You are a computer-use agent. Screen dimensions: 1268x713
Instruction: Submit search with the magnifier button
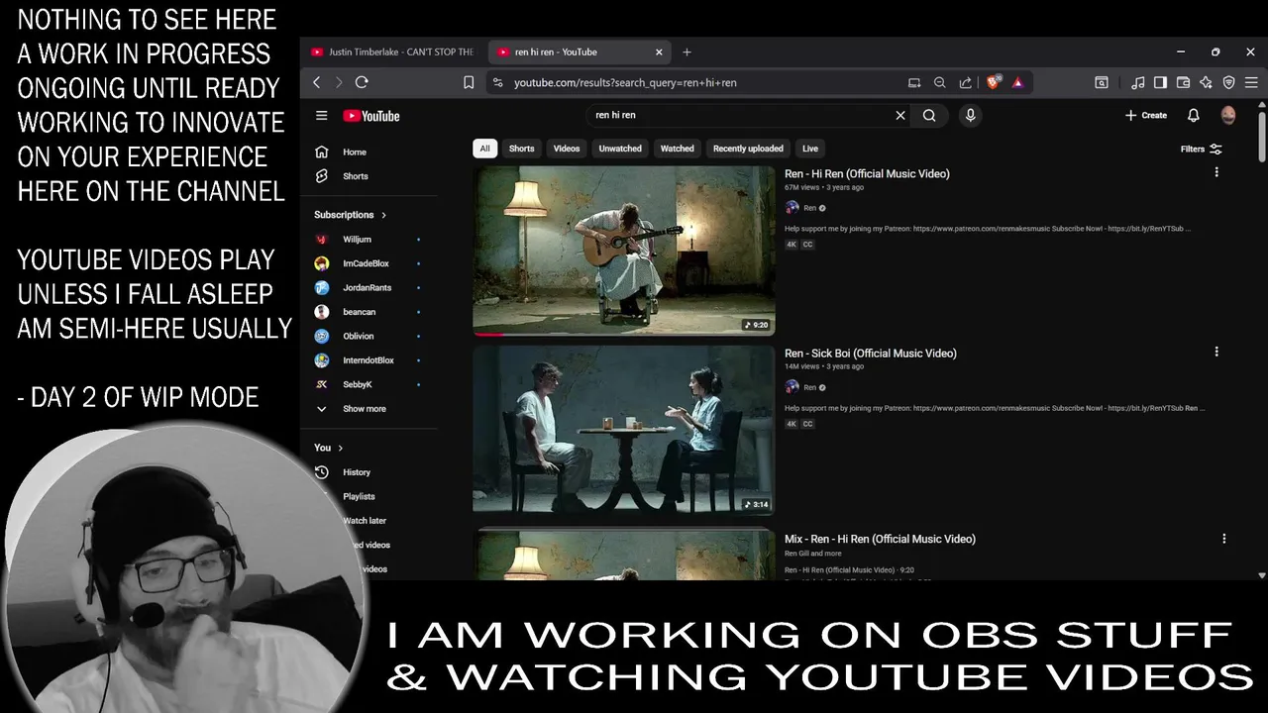tap(929, 116)
